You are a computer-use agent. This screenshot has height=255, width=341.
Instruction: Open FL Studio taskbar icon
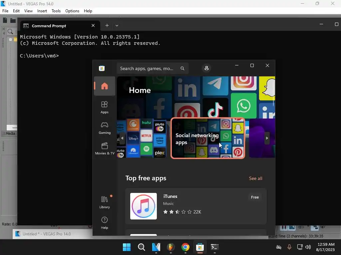point(170,247)
